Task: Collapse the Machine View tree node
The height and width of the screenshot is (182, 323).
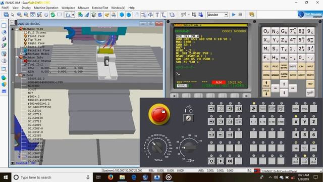Action: coord(17,29)
